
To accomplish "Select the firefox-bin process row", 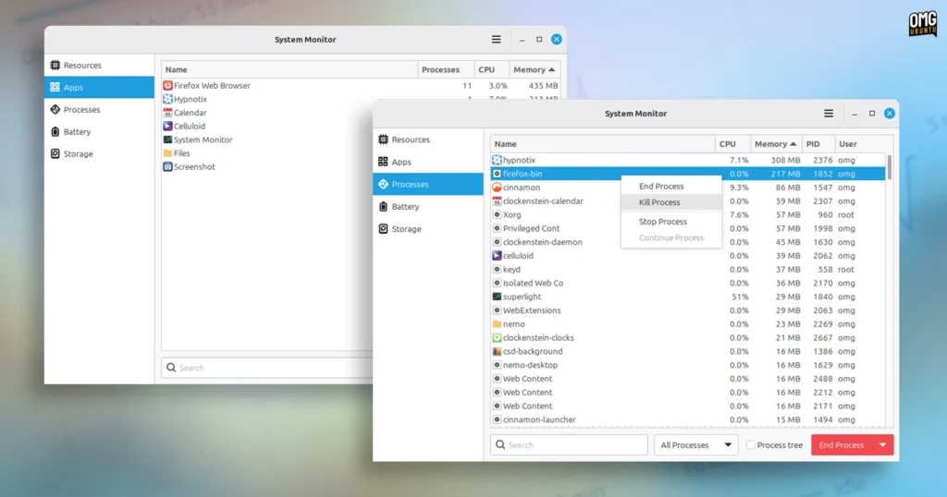I will pos(688,174).
